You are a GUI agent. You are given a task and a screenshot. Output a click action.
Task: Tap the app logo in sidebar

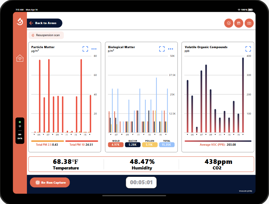click(x=20, y=22)
